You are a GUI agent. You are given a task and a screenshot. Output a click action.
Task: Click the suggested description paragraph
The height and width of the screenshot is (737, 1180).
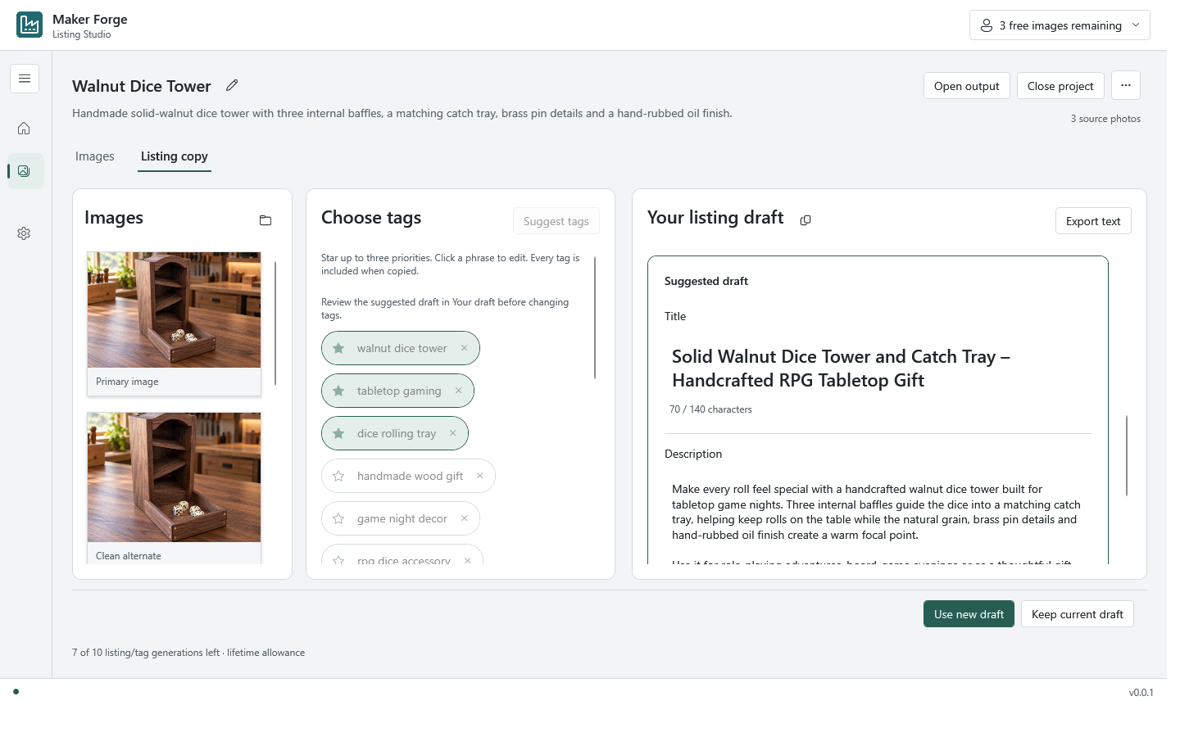pyautogui.click(x=877, y=512)
